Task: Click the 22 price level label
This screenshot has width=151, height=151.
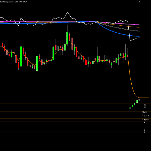Action: pos(145,105)
